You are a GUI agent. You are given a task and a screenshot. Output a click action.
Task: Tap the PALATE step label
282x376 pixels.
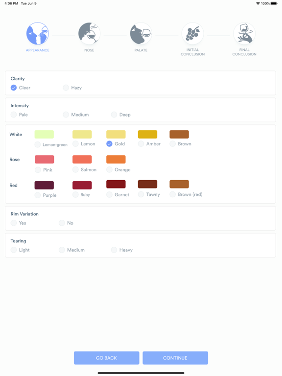coord(141,50)
